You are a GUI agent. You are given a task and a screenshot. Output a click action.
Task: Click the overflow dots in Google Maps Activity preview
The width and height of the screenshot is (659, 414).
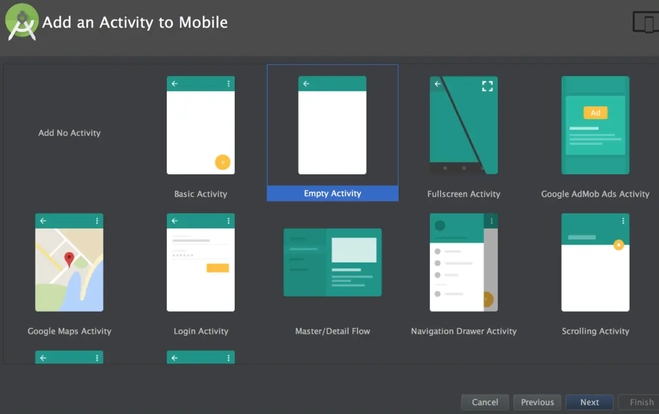(x=97, y=221)
